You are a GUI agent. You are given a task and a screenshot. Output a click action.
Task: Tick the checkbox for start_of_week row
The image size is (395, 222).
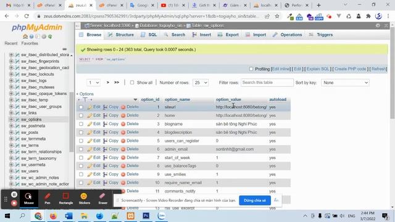tap(81, 158)
